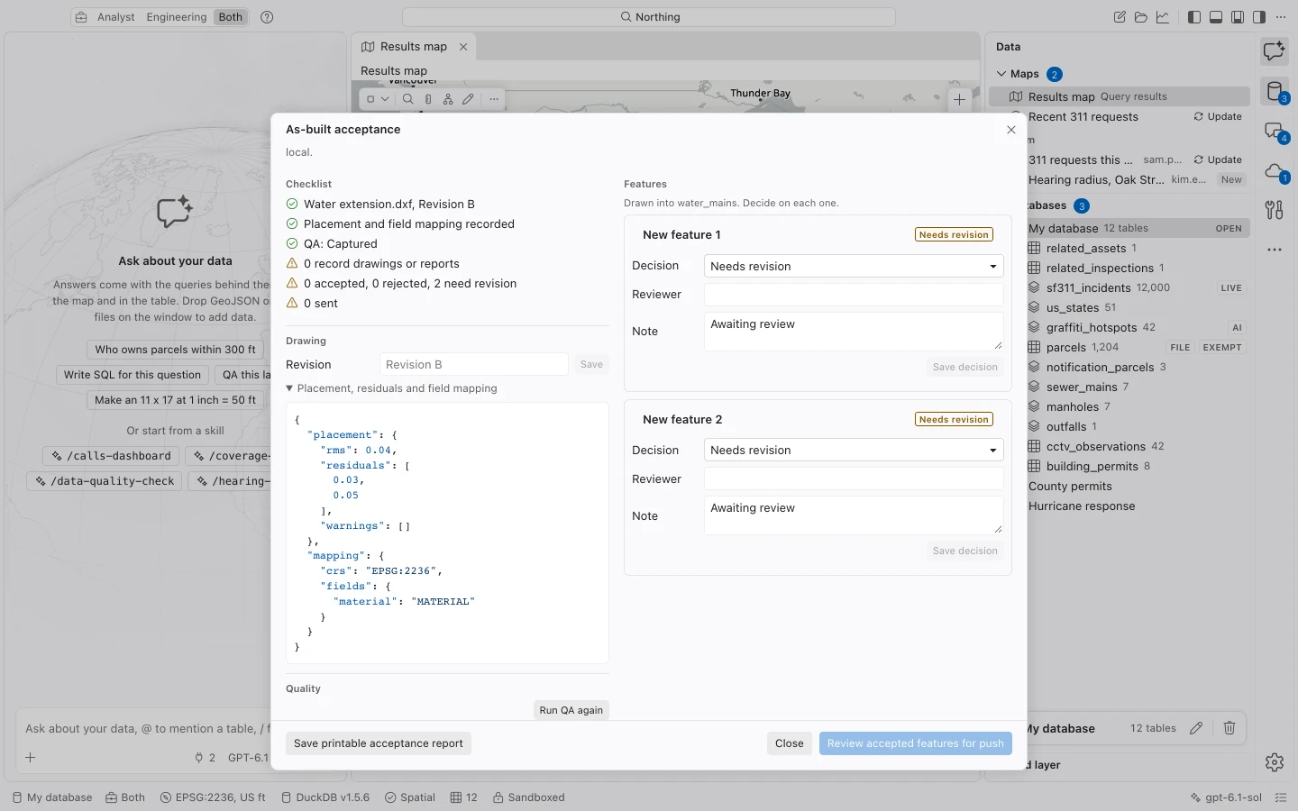This screenshot has width=1298, height=811.
Task: Click the Northing search bar
Action: tap(649, 17)
